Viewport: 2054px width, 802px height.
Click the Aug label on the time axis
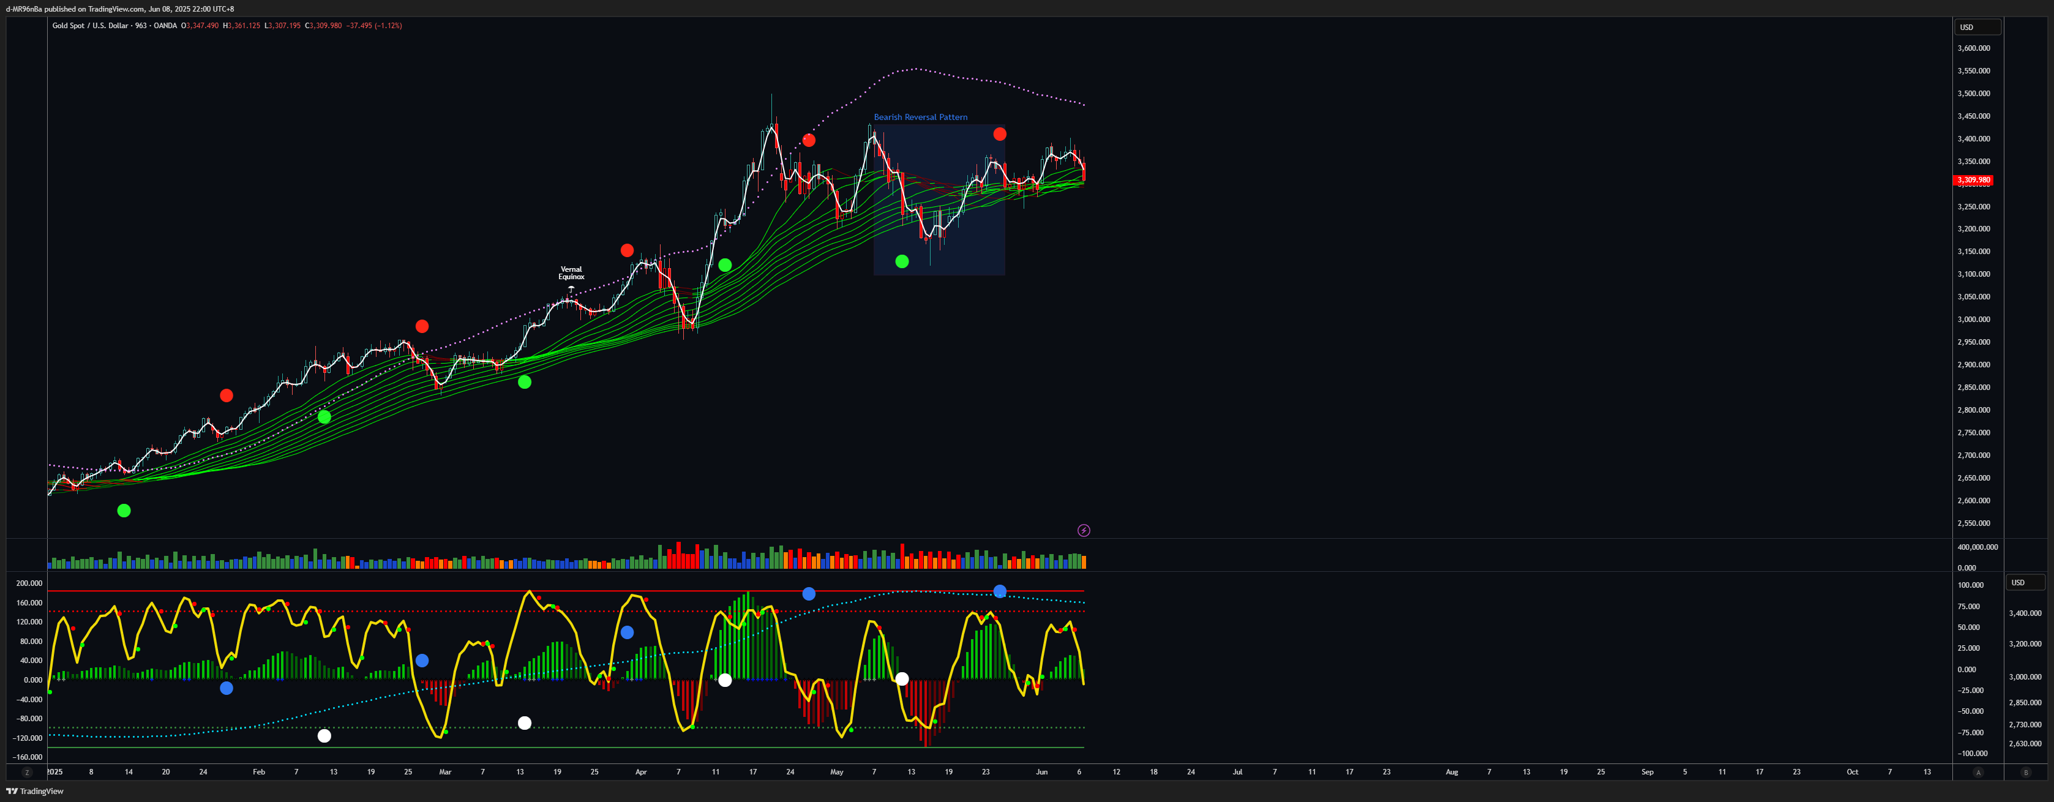1451,773
